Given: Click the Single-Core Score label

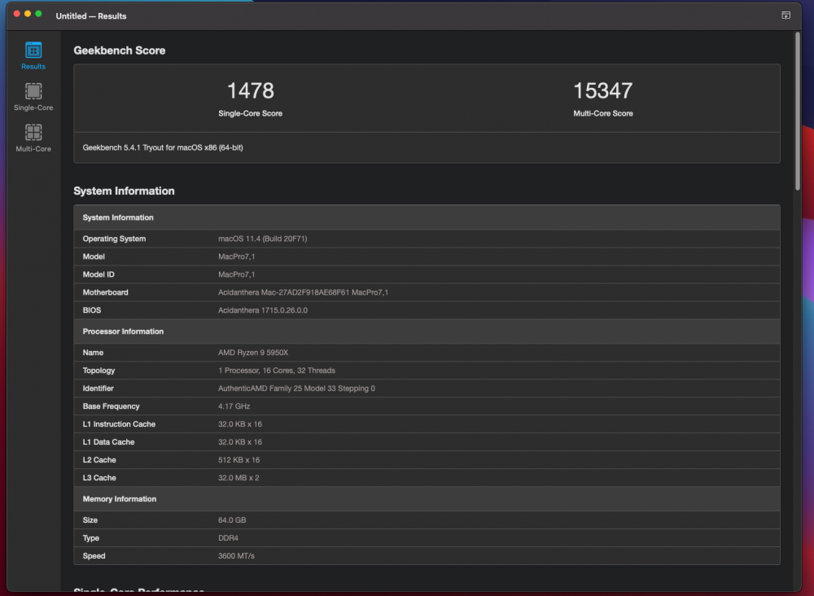Looking at the screenshot, I should pyautogui.click(x=250, y=113).
